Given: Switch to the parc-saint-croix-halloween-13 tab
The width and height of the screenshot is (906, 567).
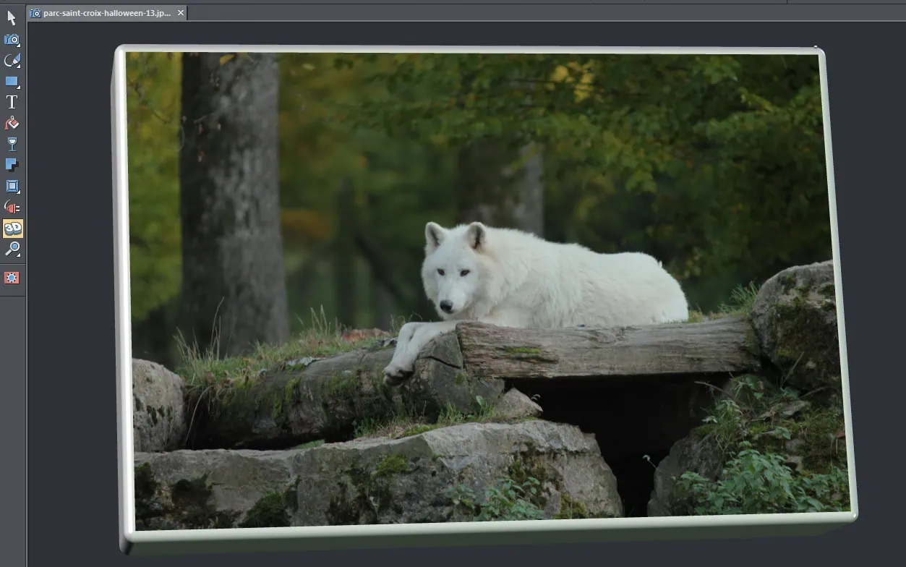Looking at the screenshot, I should tap(107, 13).
